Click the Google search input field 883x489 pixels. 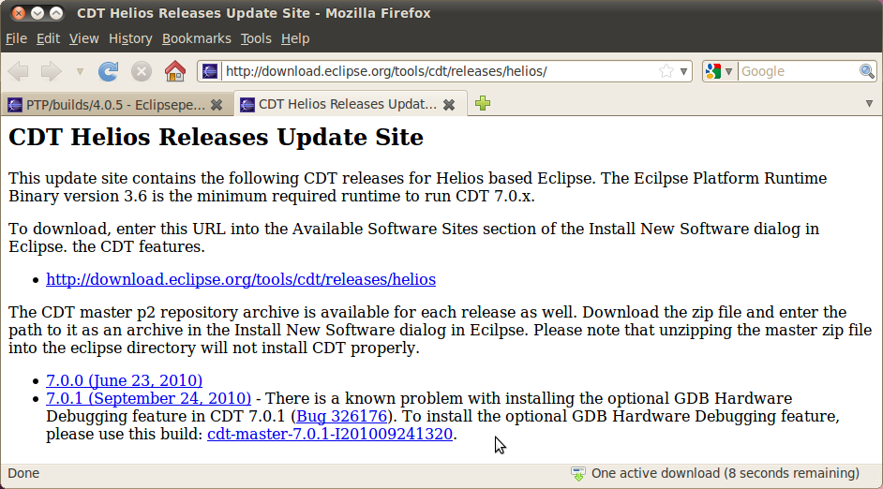point(798,71)
